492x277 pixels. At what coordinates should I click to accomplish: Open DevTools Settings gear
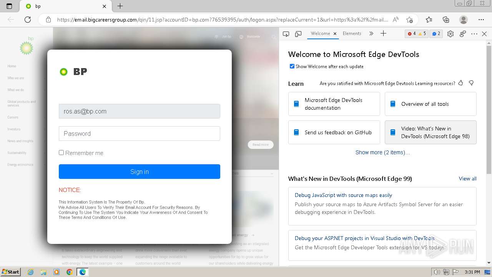pos(450,34)
